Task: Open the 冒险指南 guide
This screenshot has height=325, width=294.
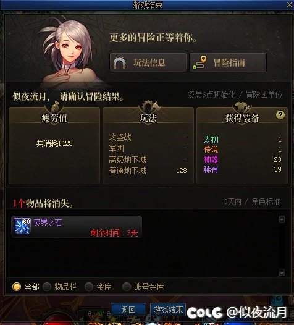Action: click(228, 62)
